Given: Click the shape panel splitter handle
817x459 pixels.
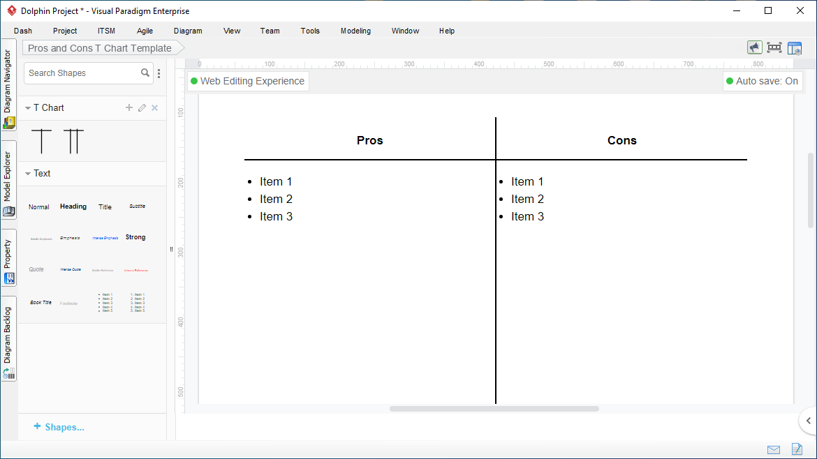Looking at the screenshot, I should click(171, 249).
